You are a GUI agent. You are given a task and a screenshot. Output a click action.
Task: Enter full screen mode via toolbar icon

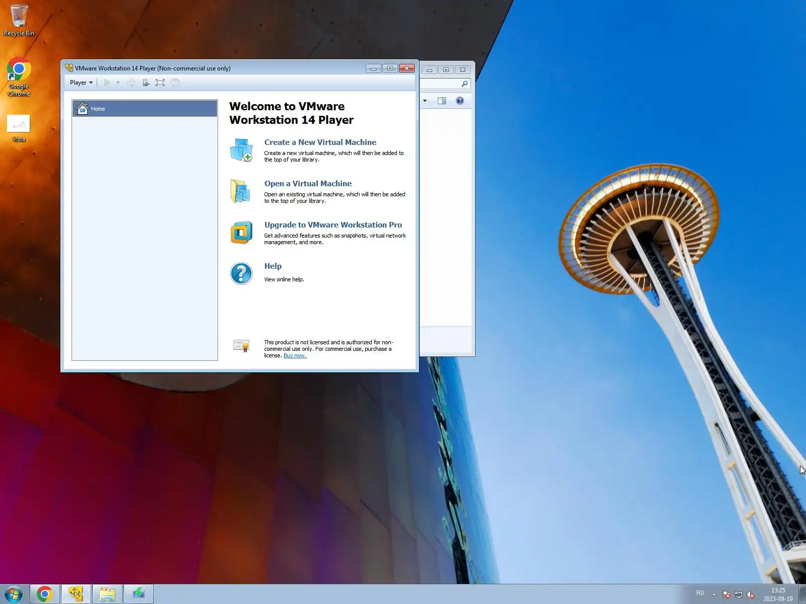(x=160, y=83)
